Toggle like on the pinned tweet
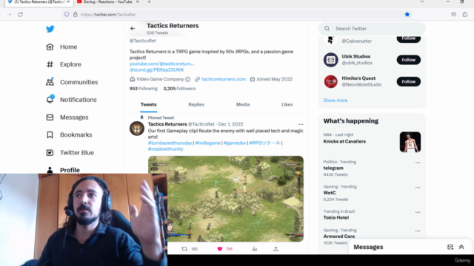Screen dimensions: 474x266 click(220, 249)
